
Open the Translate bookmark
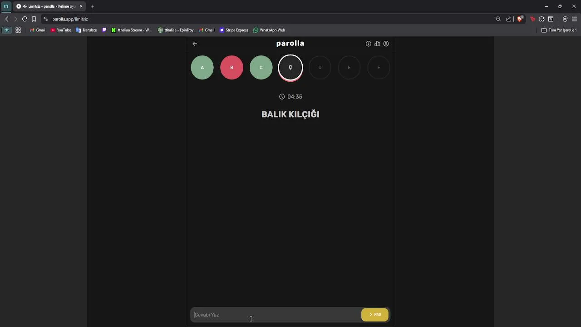86,30
